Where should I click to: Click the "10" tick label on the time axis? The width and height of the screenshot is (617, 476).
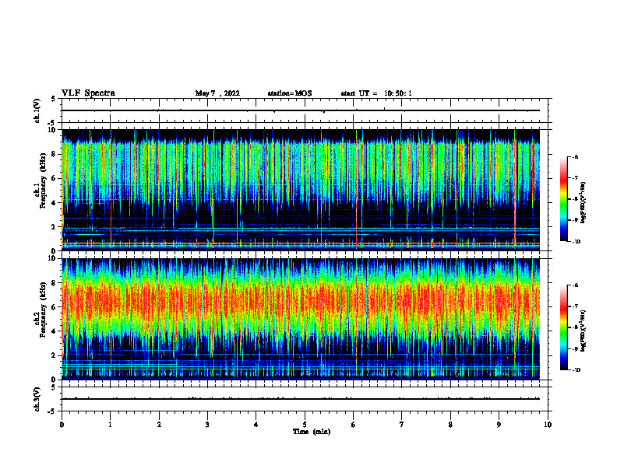coord(548,425)
